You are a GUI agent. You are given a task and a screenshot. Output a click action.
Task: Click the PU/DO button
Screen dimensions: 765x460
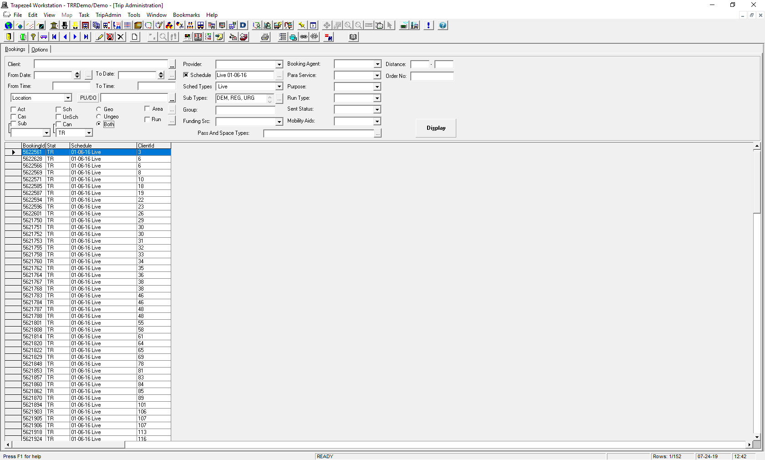pos(88,98)
